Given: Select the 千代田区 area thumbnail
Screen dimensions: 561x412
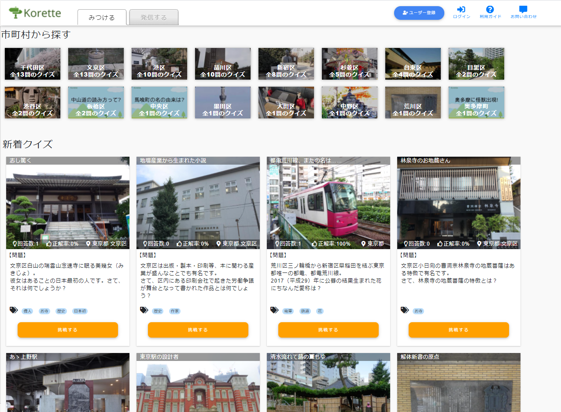Looking at the screenshot, I should tap(33, 64).
